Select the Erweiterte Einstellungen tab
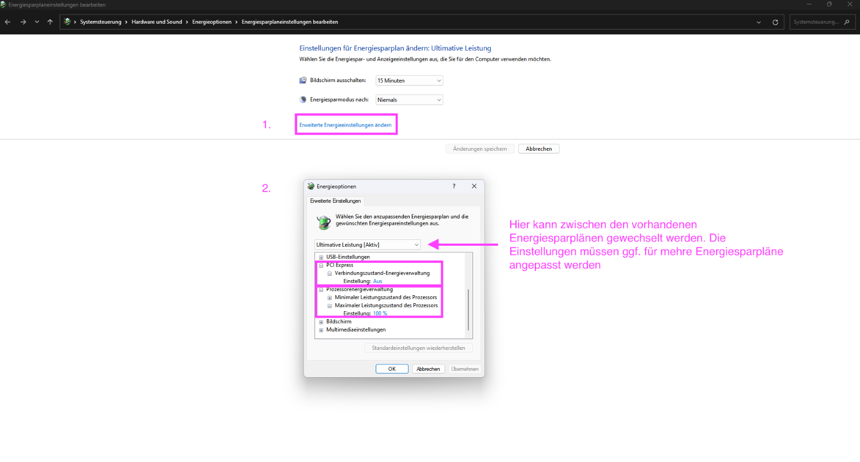Viewport: 860px width, 462px height. pyautogui.click(x=335, y=201)
